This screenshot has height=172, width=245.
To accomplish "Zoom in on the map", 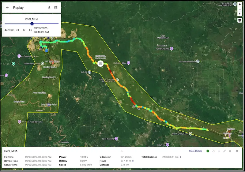I will pyautogui.click(x=240, y=4).
